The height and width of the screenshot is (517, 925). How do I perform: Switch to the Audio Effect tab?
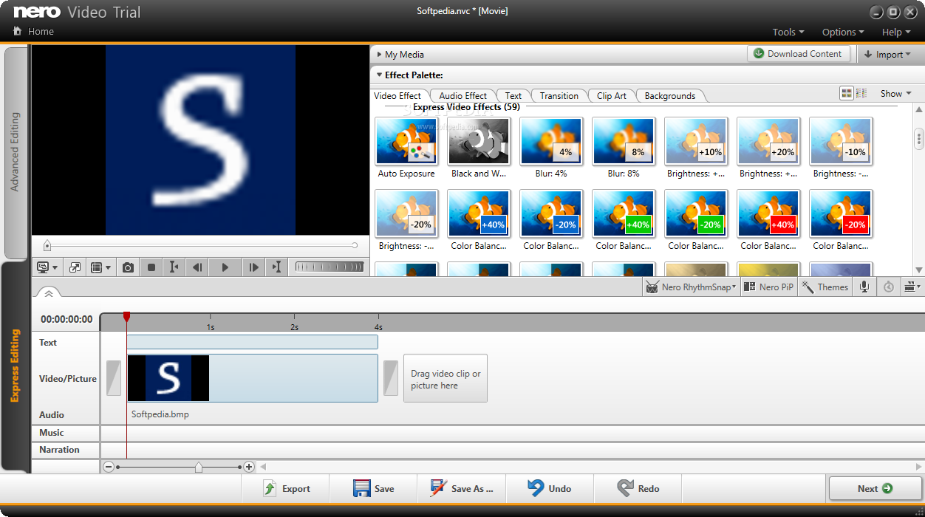click(x=462, y=95)
